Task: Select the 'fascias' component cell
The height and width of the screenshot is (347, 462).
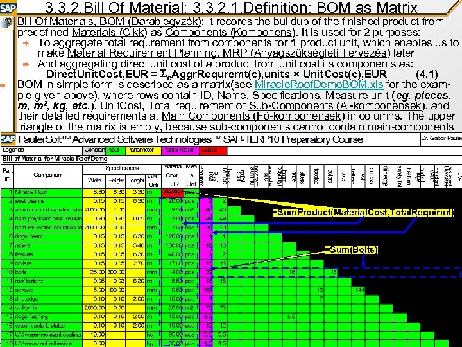Action: [x=48, y=254]
